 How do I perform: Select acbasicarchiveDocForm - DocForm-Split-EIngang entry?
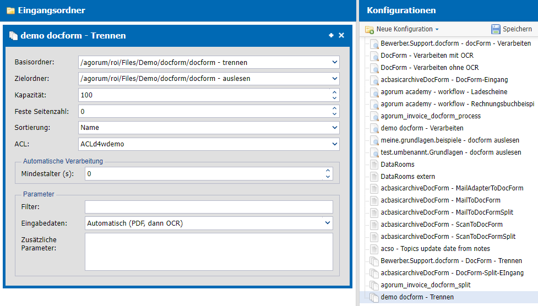[x=452, y=273]
